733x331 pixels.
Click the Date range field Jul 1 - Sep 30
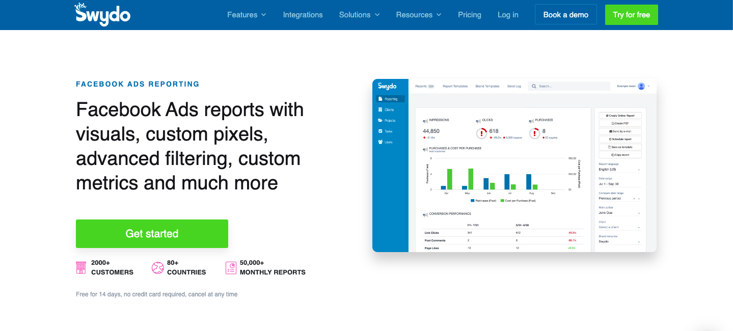(620, 184)
